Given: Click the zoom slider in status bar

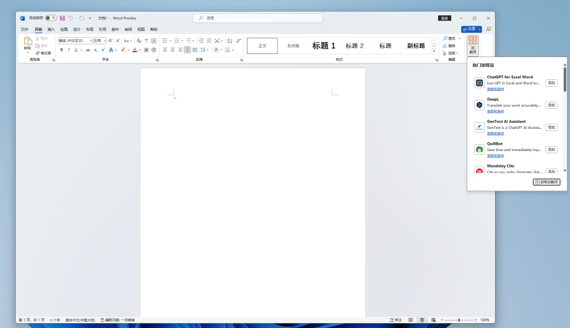Looking at the screenshot, I should point(459,320).
